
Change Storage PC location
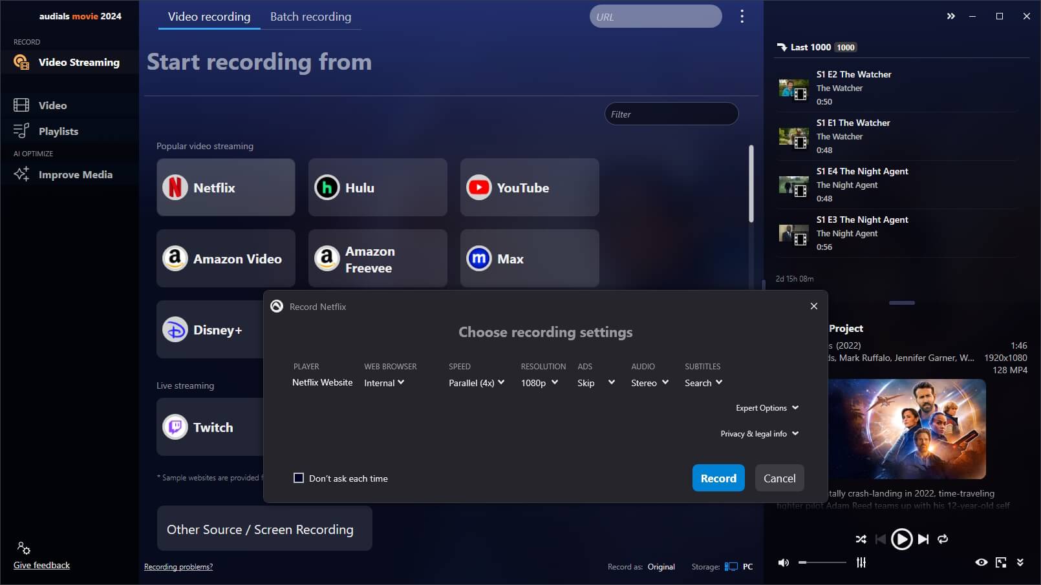(739, 567)
